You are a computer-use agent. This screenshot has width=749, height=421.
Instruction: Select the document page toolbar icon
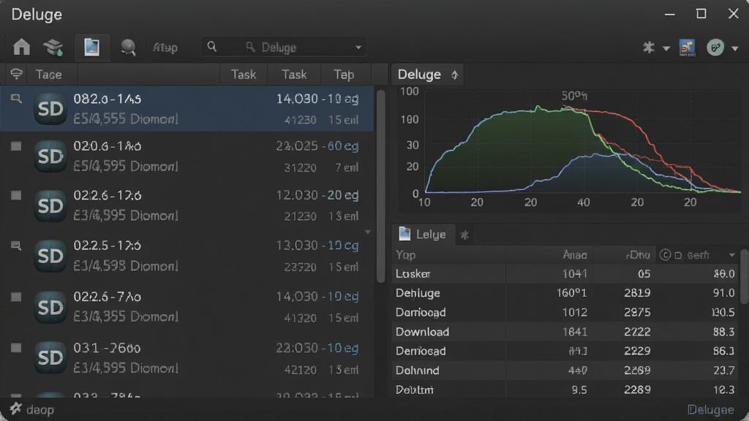pyautogui.click(x=91, y=48)
